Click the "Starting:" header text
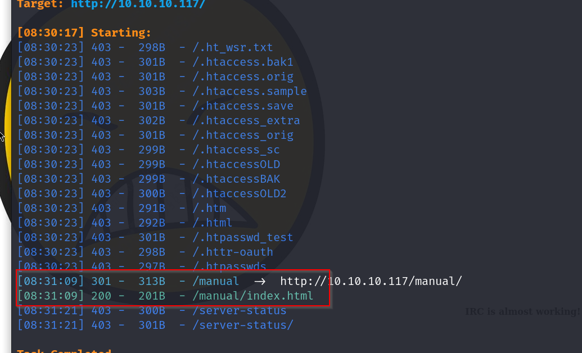 [121, 33]
